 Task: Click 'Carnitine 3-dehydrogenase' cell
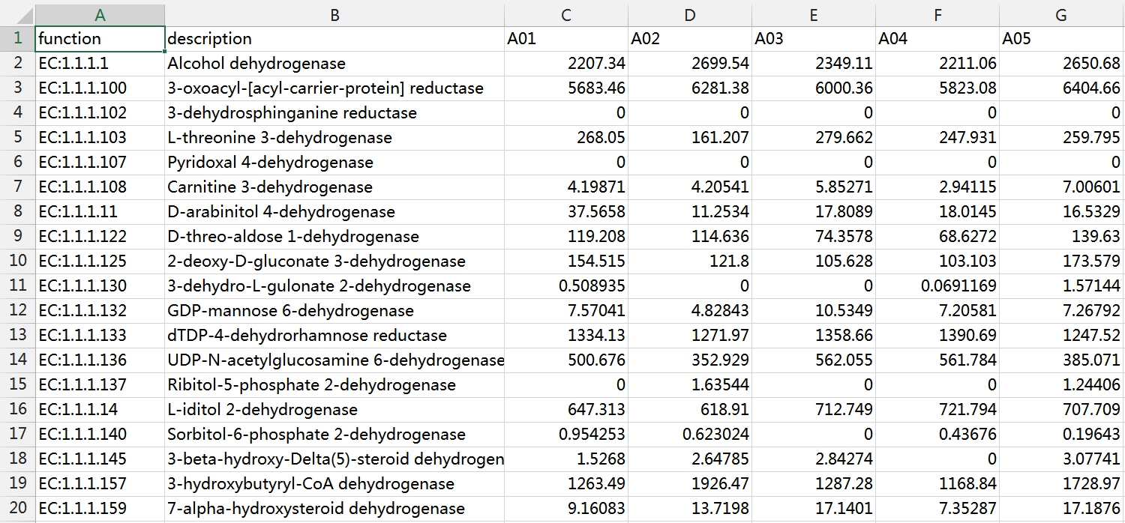pos(334,187)
